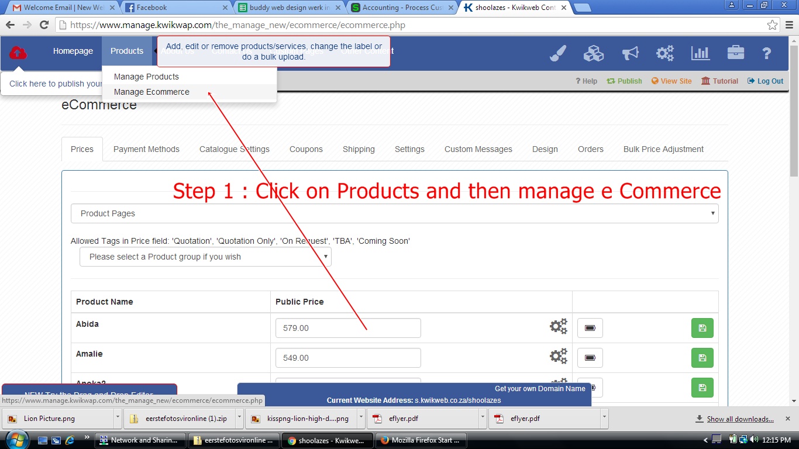
Task: Click the green Publish link
Action: click(624, 81)
